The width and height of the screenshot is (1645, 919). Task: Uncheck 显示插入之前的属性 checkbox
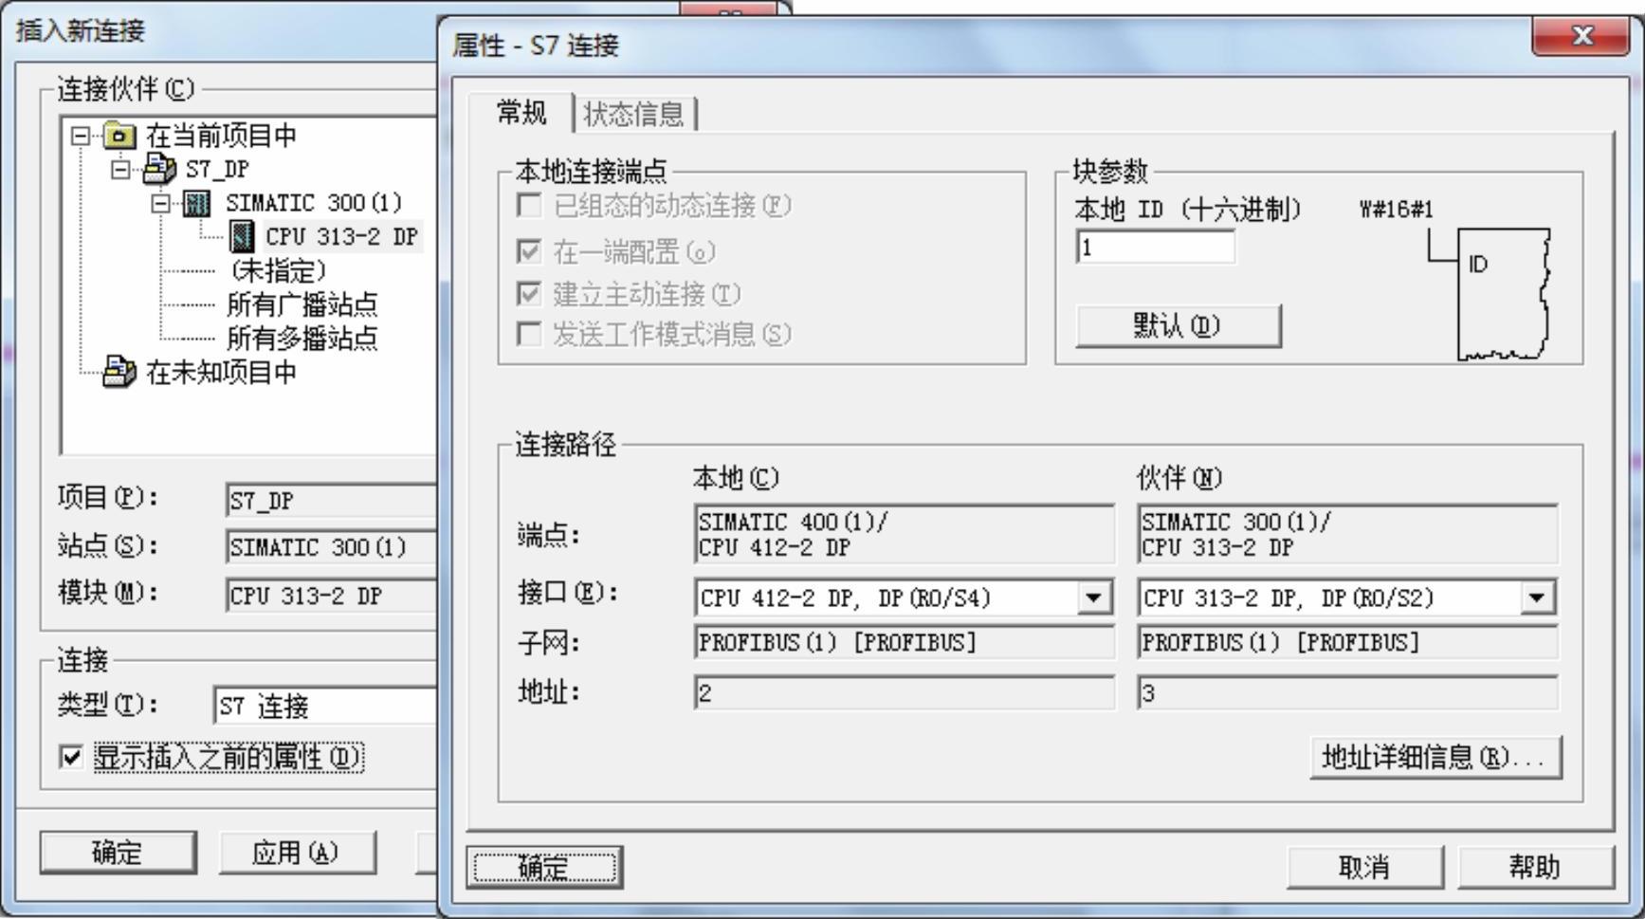coord(71,757)
